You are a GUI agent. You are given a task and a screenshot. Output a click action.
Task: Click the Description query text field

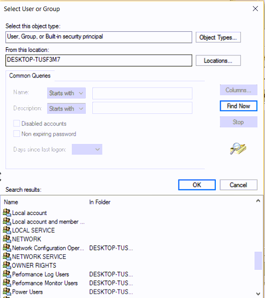[143, 108]
